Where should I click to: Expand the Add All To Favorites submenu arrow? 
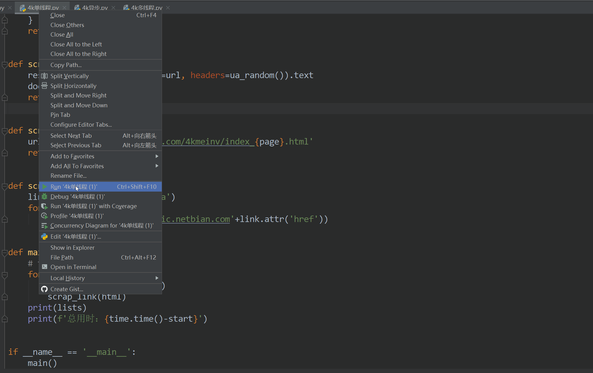pyautogui.click(x=157, y=166)
